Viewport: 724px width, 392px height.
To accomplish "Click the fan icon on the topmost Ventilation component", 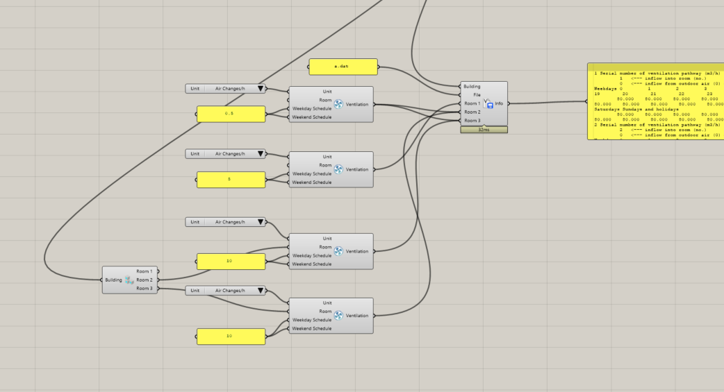I will pos(338,104).
